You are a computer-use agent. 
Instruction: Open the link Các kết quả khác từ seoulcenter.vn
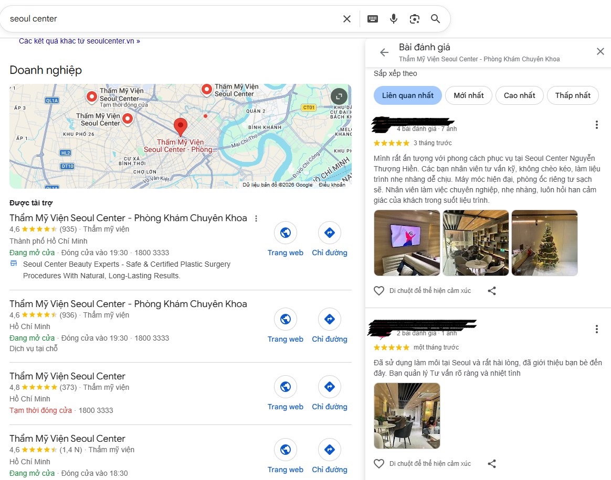click(79, 41)
